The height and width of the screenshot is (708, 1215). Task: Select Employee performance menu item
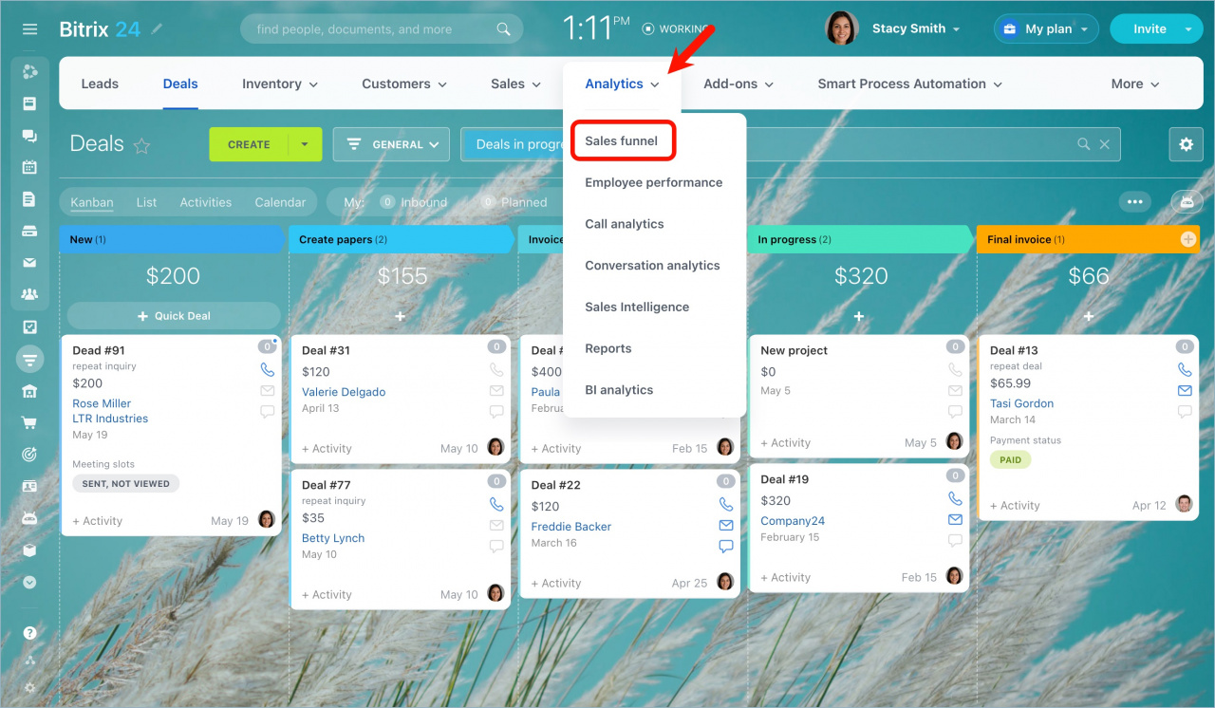point(654,182)
